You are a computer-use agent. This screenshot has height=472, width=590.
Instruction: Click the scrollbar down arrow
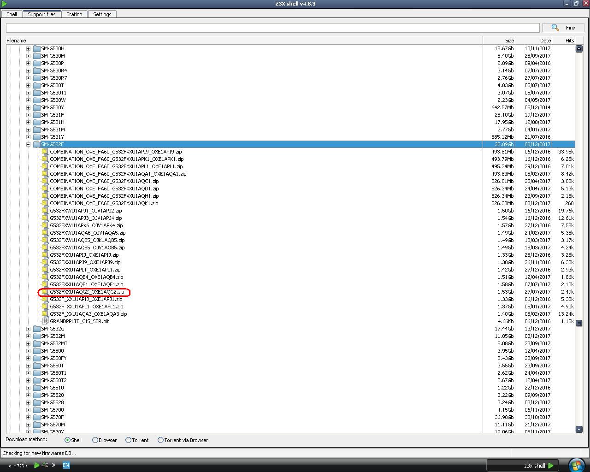click(x=579, y=429)
